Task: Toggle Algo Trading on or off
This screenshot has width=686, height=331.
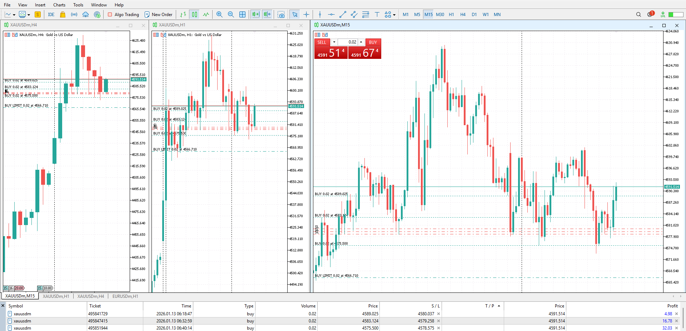Action: click(x=123, y=15)
